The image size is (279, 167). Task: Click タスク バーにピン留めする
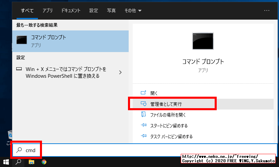click(x=203, y=137)
